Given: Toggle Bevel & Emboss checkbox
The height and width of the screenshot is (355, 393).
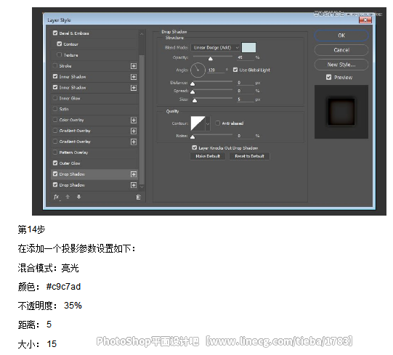Looking at the screenshot, I should [55, 33].
